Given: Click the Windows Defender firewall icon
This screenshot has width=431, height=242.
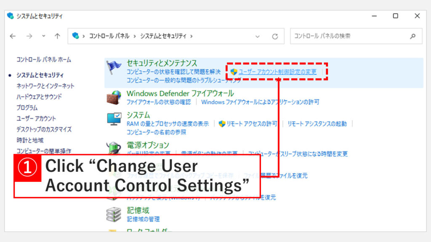Looking at the screenshot, I should [x=114, y=97].
